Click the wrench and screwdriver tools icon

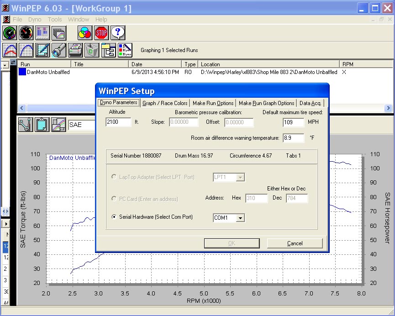[26, 124]
